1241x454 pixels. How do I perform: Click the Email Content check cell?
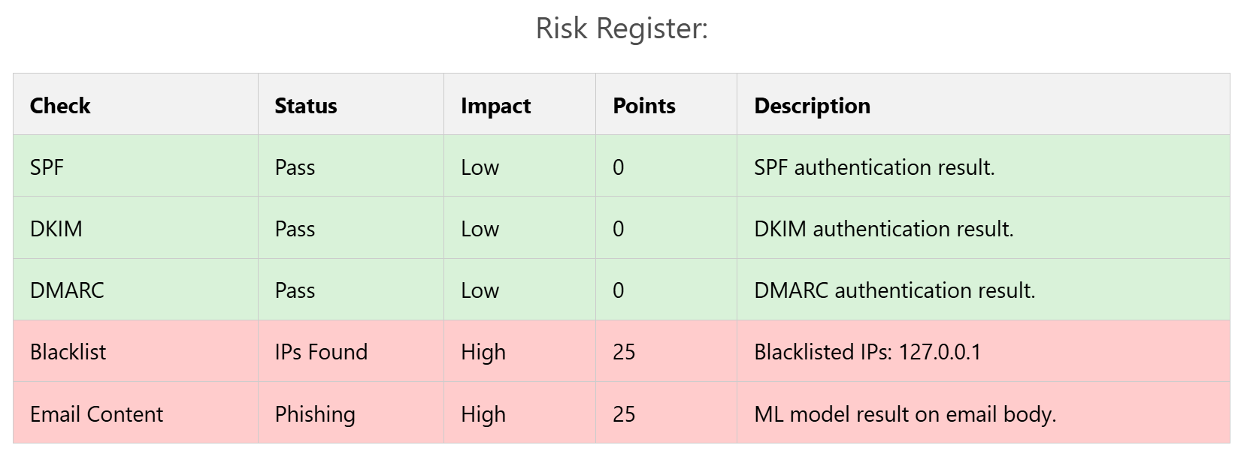coord(96,414)
